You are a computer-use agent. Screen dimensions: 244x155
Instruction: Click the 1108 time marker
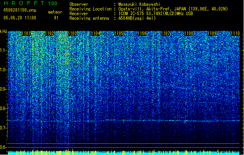[189, 33]
